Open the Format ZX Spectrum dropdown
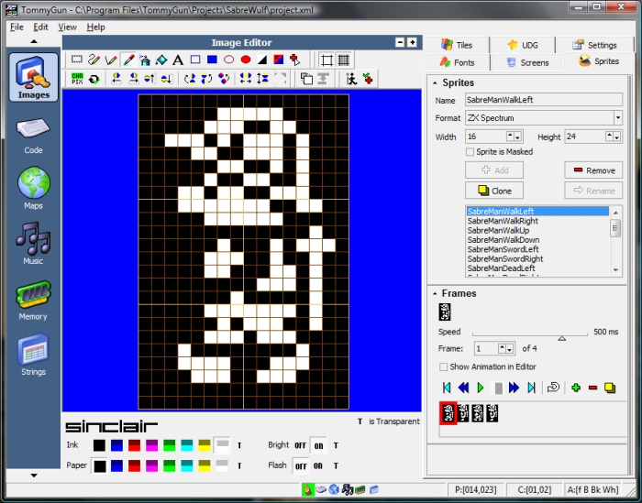This screenshot has width=642, height=503. click(x=618, y=118)
